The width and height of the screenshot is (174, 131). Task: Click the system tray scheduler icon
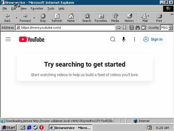(x=149, y=127)
